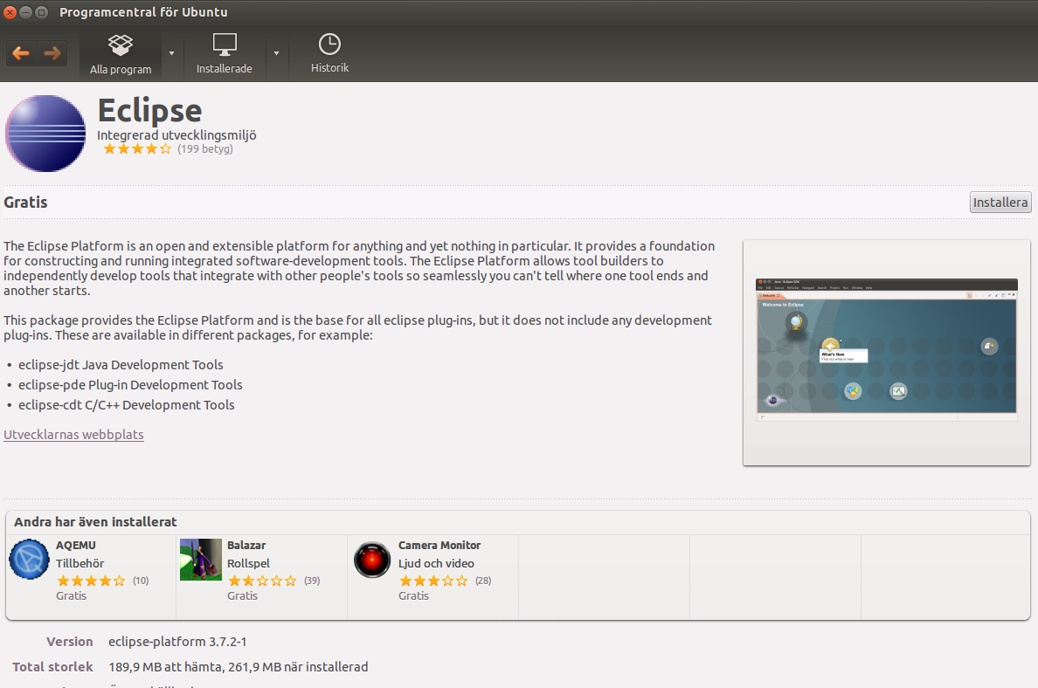Click the Eclipse heading title
Screen dimensions: 1038x688
[x=149, y=111]
